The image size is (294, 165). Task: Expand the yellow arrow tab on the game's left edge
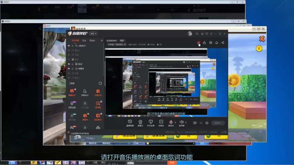[x=44, y=41]
